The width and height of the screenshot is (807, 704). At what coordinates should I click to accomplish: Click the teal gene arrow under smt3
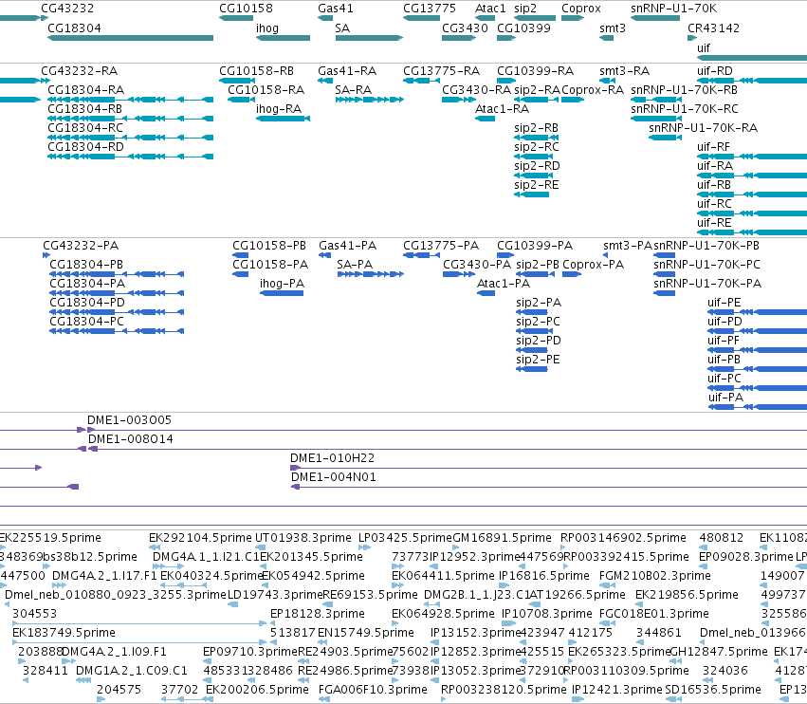pyautogui.click(x=606, y=38)
